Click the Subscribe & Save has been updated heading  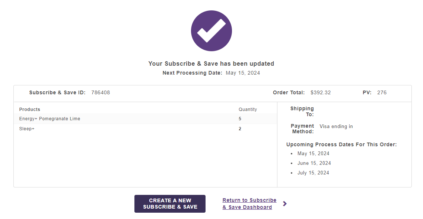(211, 64)
